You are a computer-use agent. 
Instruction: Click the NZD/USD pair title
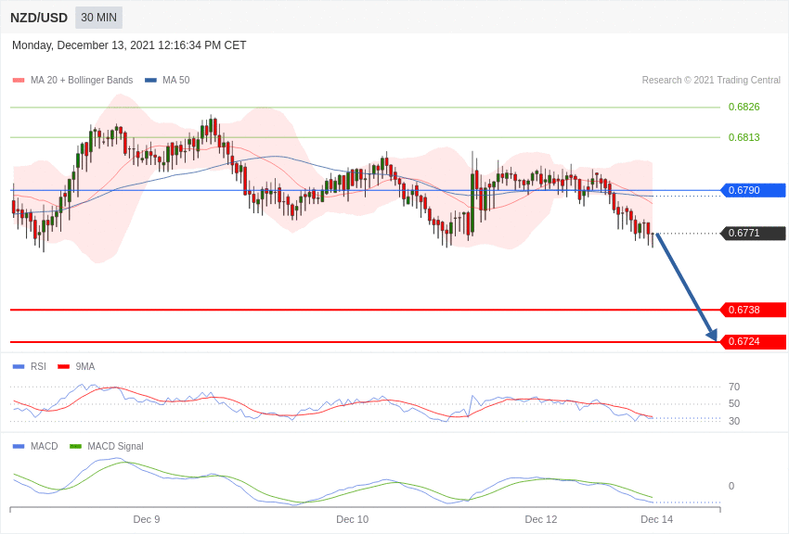39,18
